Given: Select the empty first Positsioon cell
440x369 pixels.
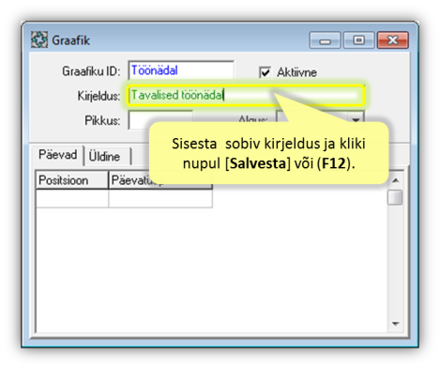Looking at the screenshot, I should pos(72,199).
